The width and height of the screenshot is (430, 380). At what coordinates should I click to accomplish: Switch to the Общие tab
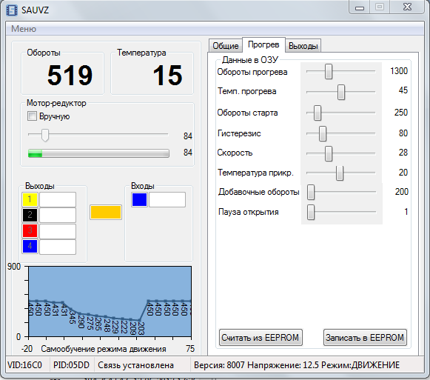click(x=226, y=46)
